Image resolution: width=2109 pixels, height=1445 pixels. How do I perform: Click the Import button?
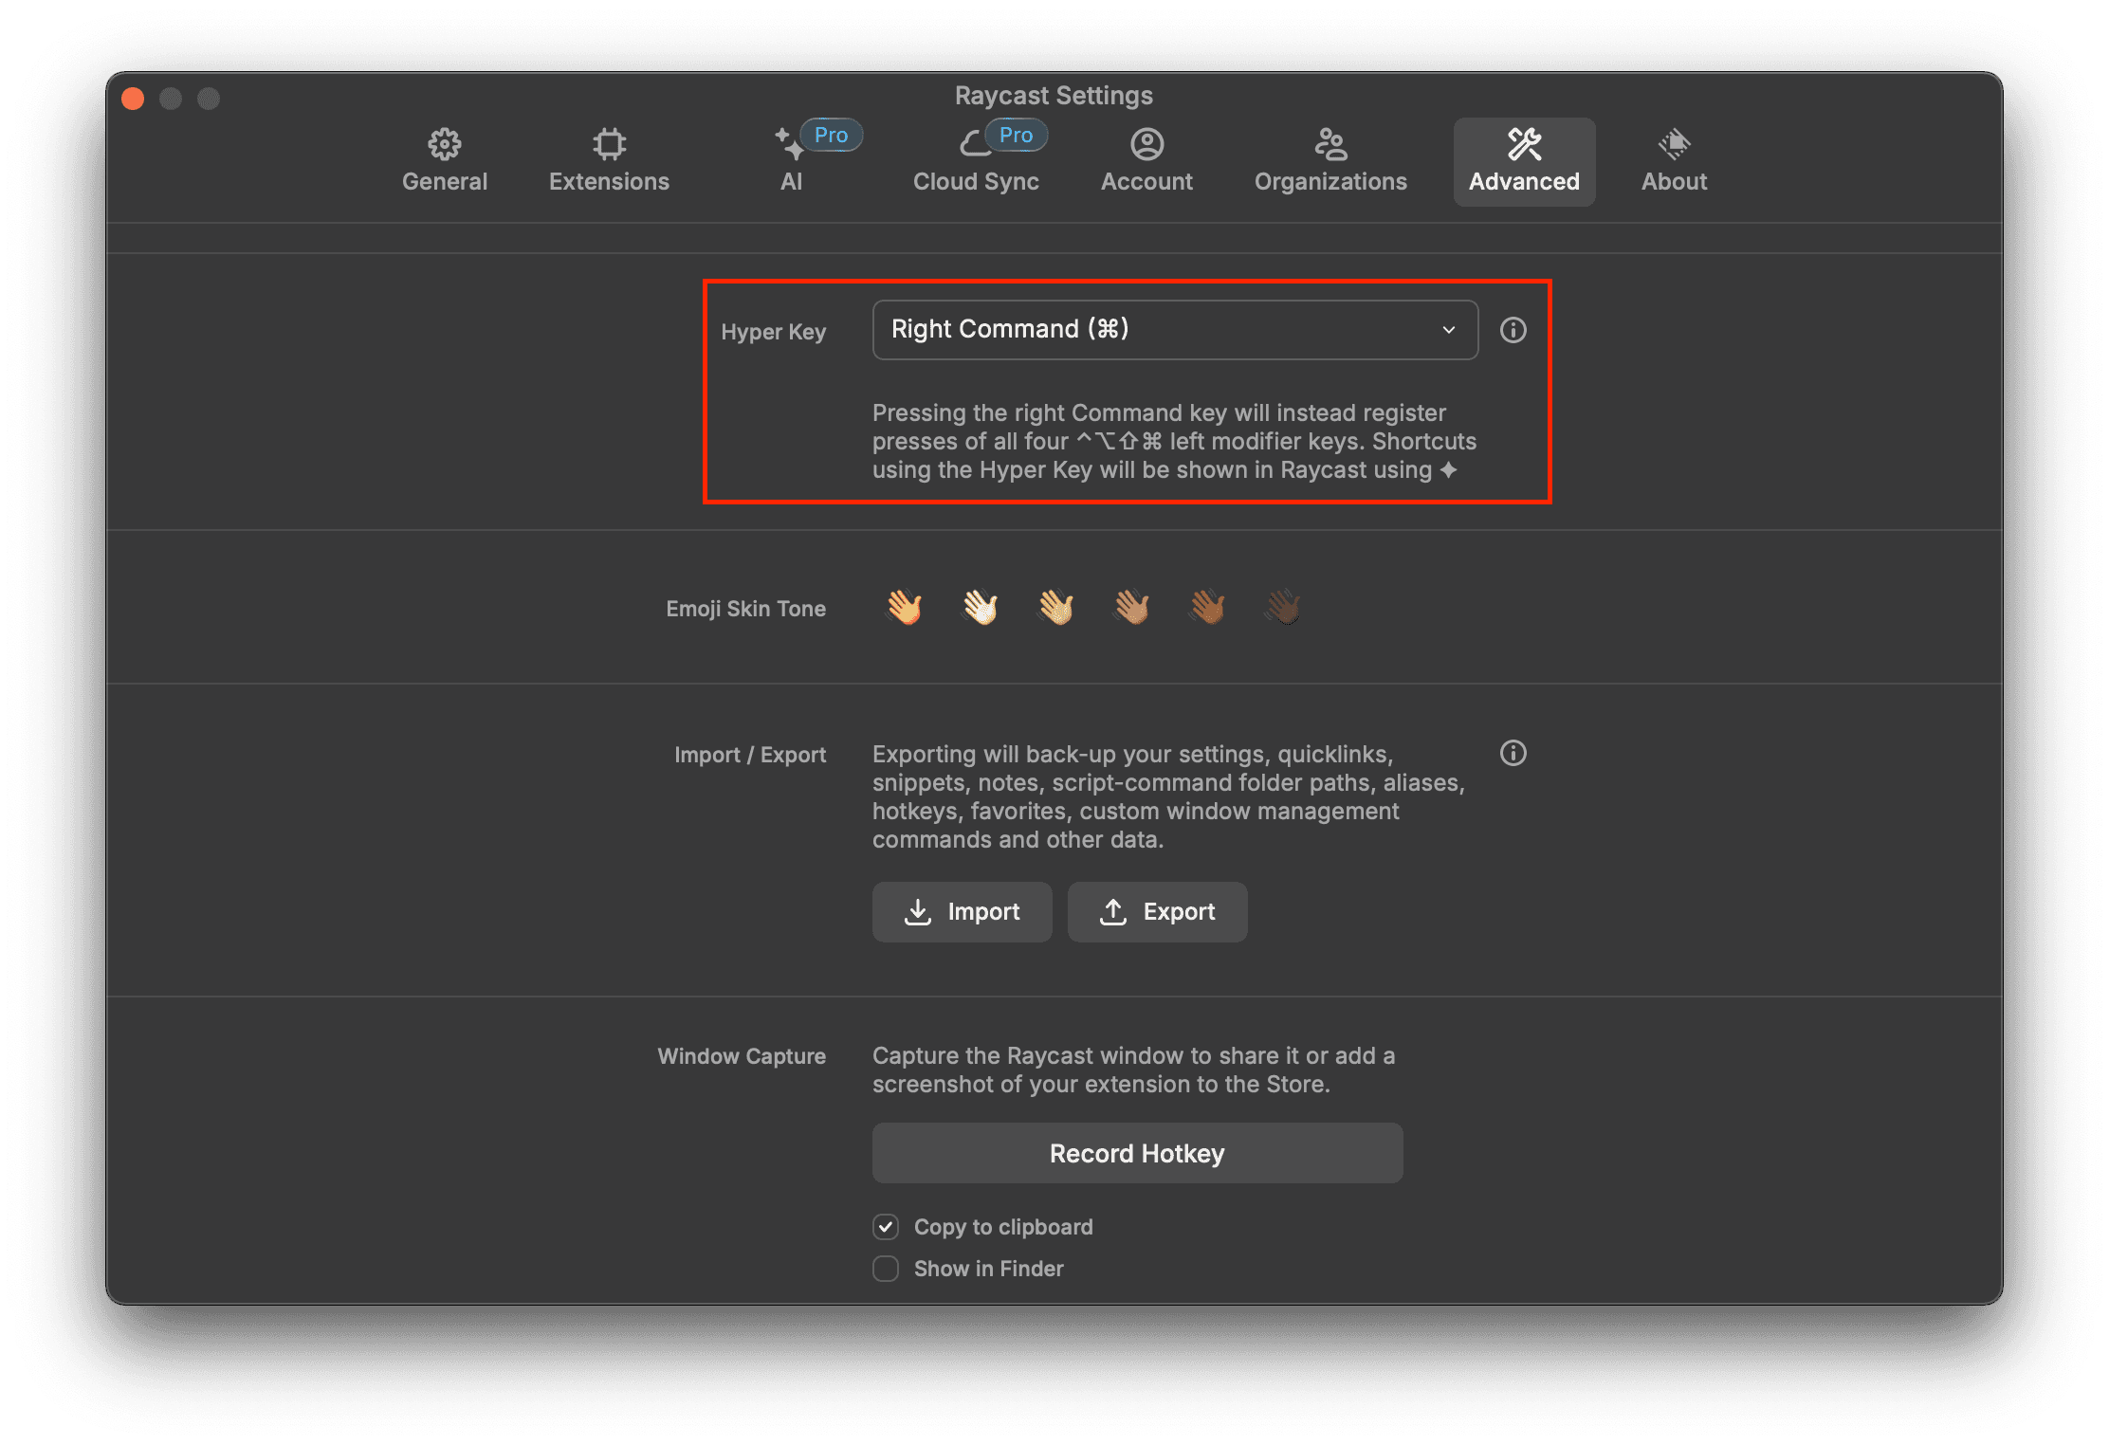(962, 912)
